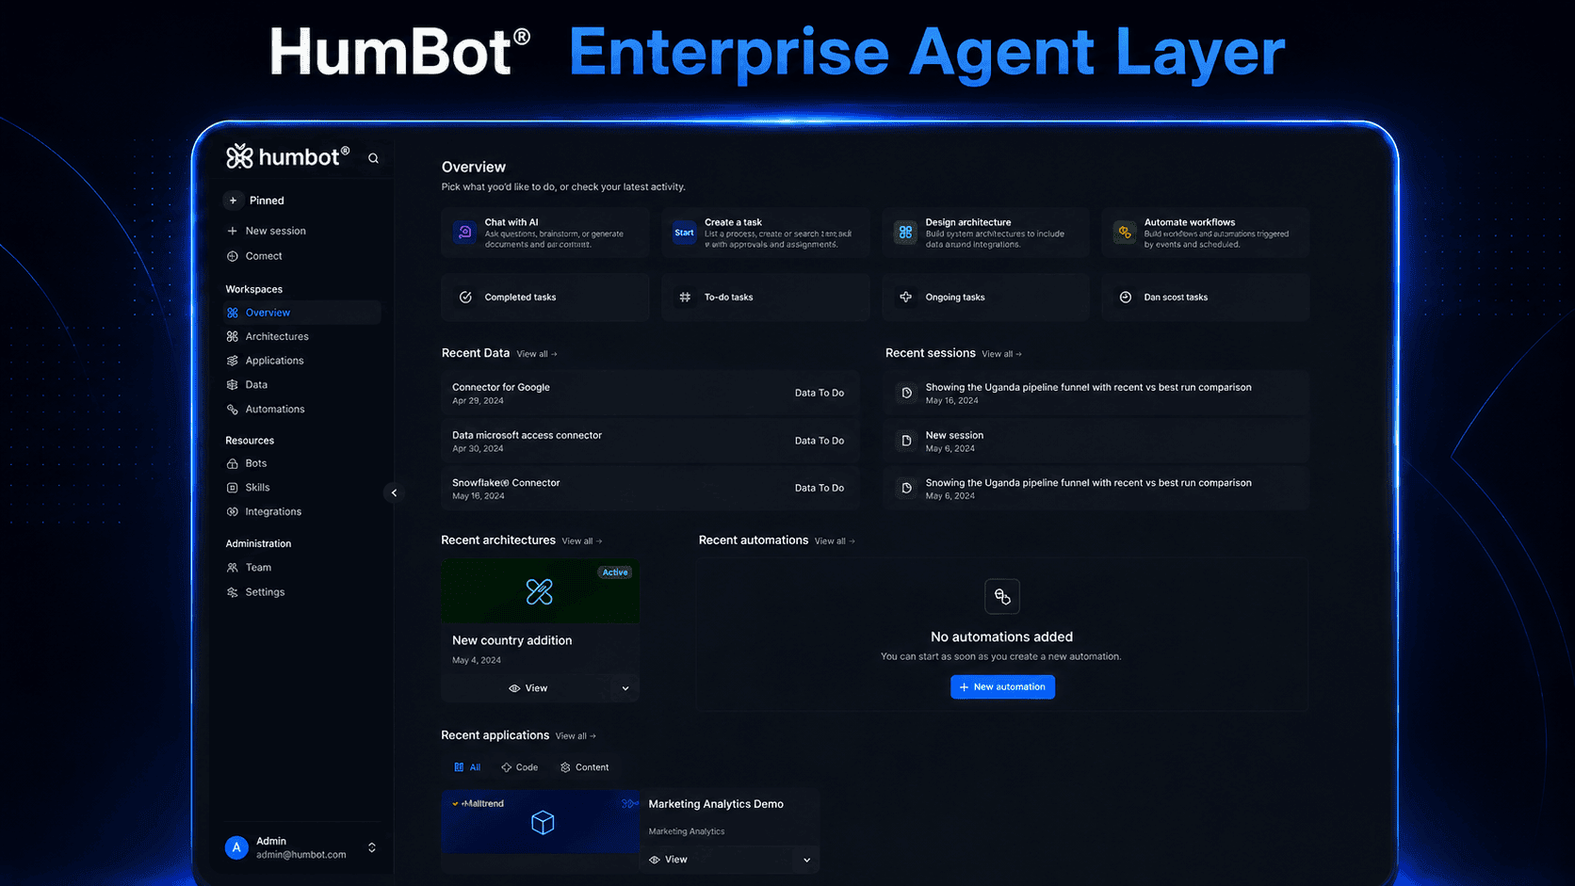1575x886 pixels.
Task: Click the Marketing Analytics Demo thumbnail
Action: coord(541,822)
